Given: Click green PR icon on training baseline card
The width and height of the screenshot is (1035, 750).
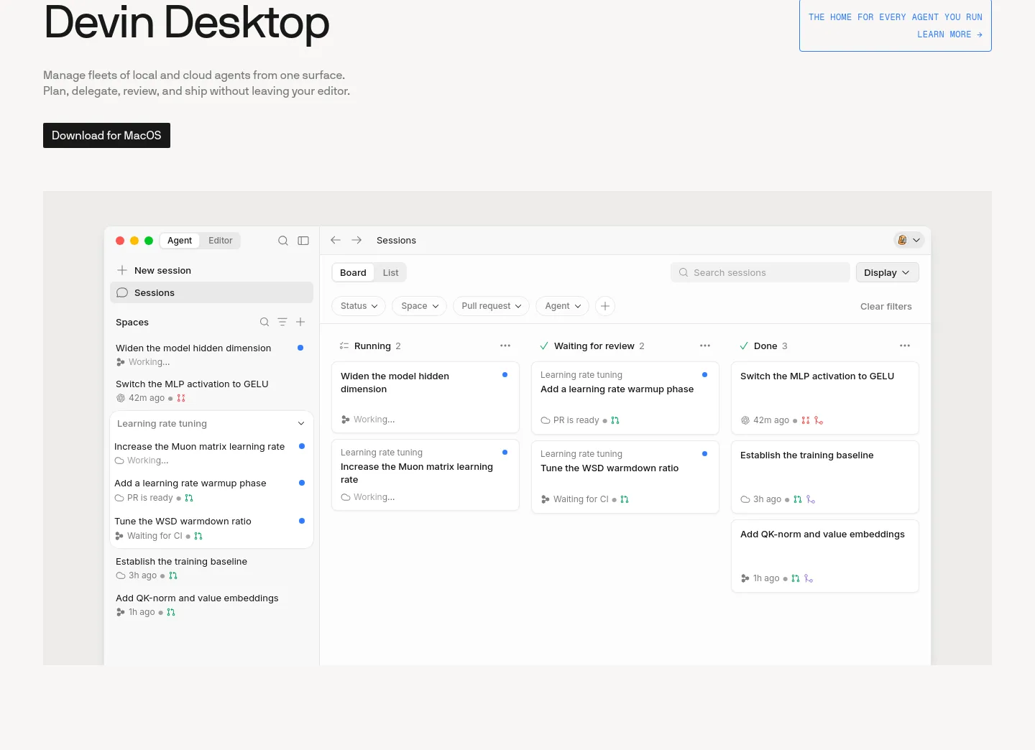Looking at the screenshot, I should click(798, 499).
